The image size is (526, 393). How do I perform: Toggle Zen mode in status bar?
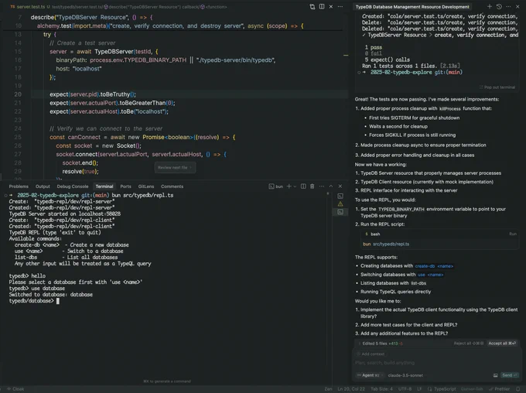tap(328, 389)
